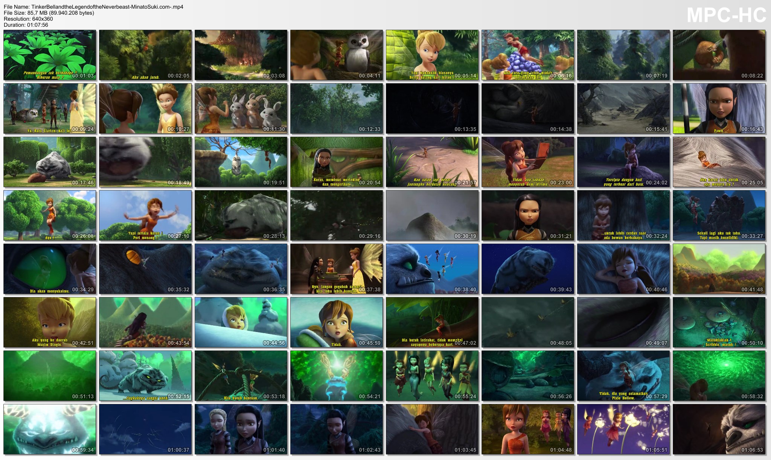
Task: Click the subtitle text "Tidak." at 00:45:59
Action: [x=337, y=344]
